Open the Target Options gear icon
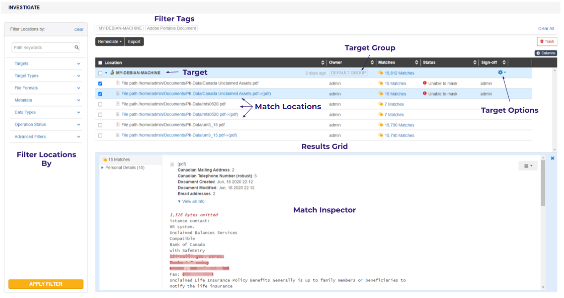The height and width of the screenshot is (298, 564). 501,73
